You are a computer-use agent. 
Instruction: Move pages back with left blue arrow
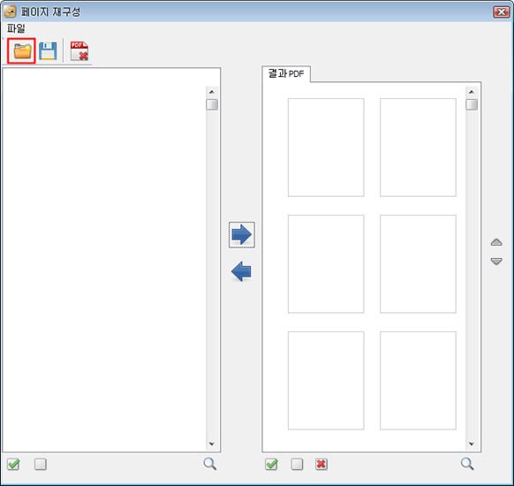[241, 271]
